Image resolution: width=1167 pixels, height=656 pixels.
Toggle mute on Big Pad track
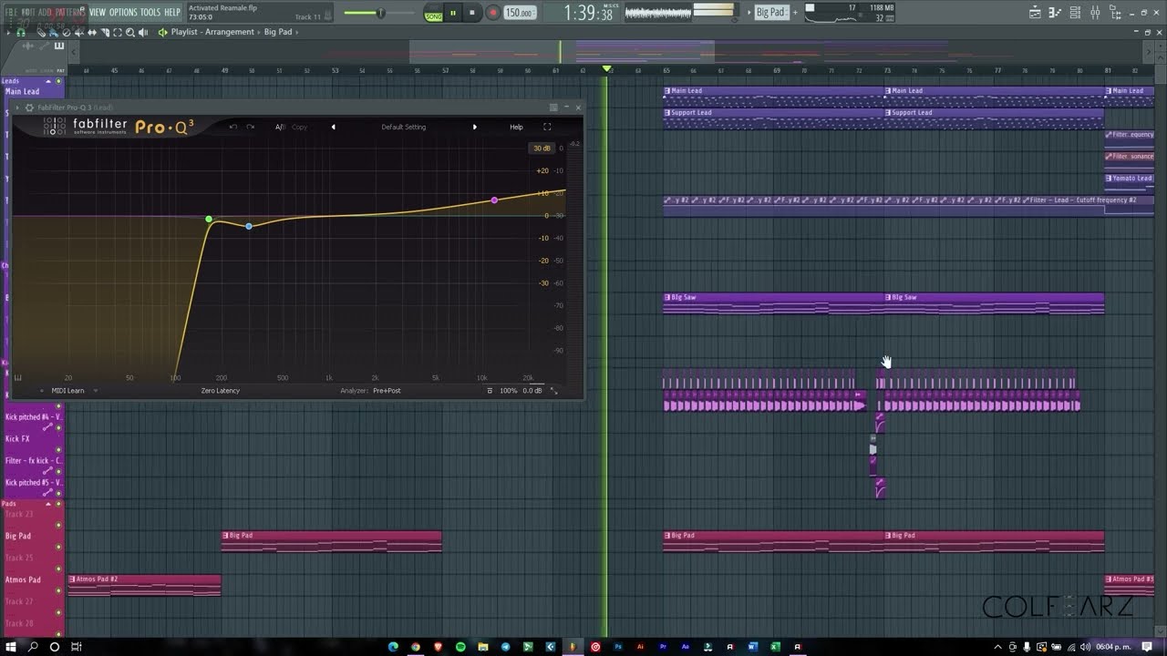[59, 547]
